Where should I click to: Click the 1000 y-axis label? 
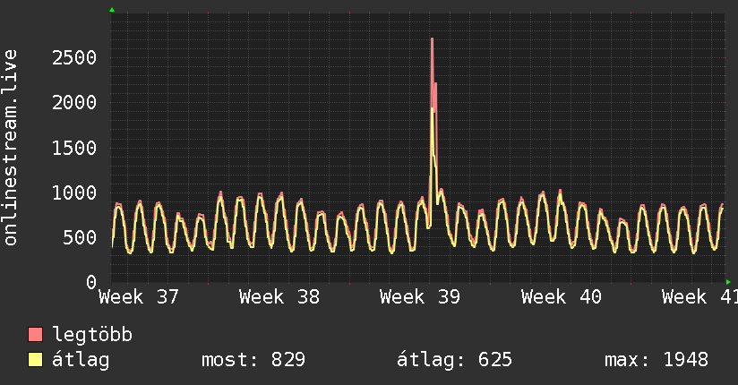pos(74,193)
